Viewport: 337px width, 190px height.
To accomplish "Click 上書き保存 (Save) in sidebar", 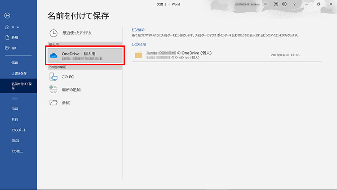I will point(19,73).
